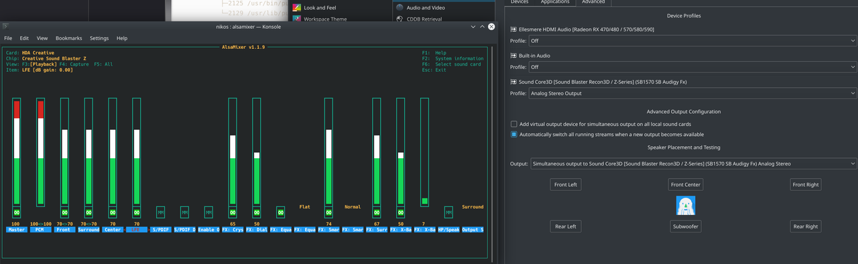Screen dimensions: 858x264
Task: Enable virtual output device for simultaneous output
Action: (513, 124)
